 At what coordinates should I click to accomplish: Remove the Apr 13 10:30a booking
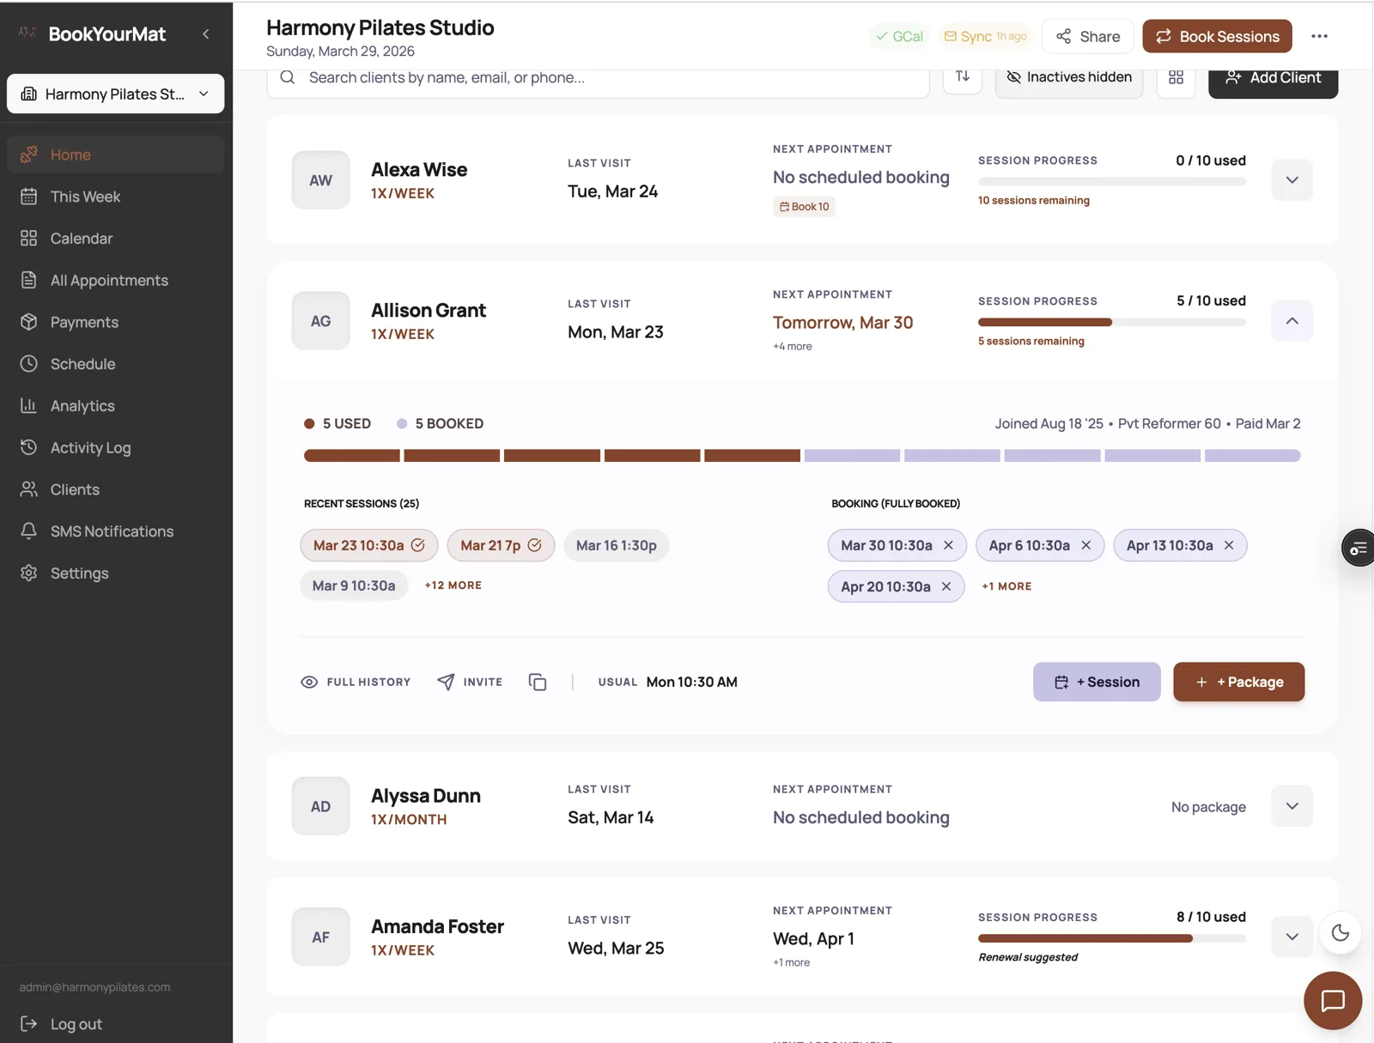pyautogui.click(x=1229, y=545)
